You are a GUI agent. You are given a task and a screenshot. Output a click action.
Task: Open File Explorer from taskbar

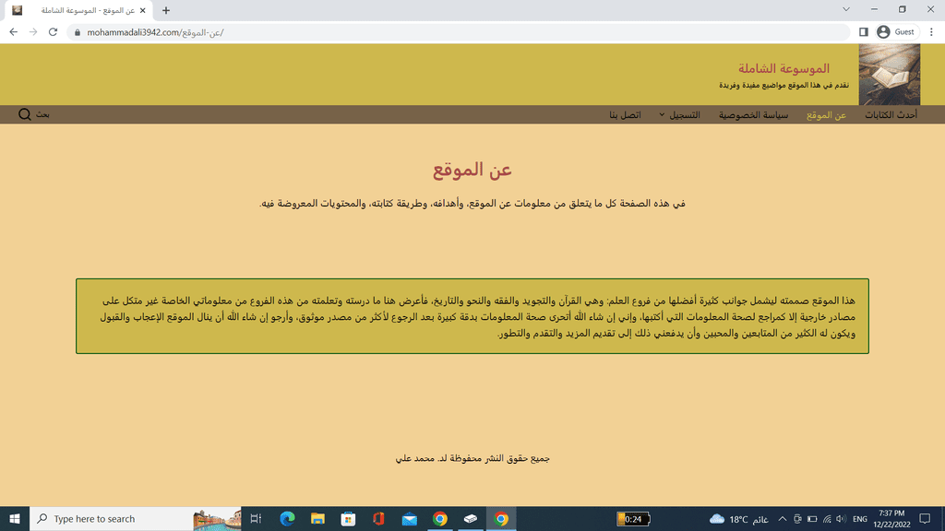tap(317, 518)
